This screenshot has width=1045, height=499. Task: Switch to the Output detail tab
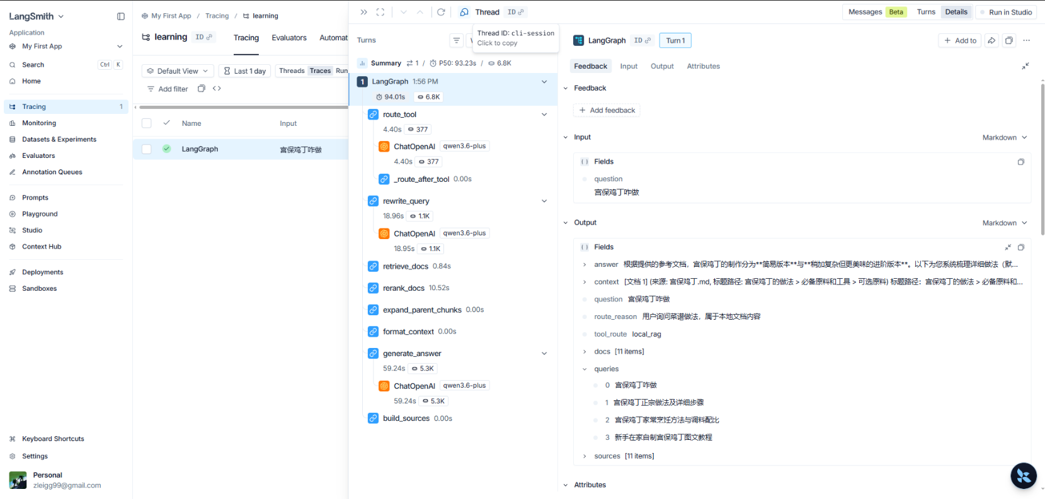662,66
